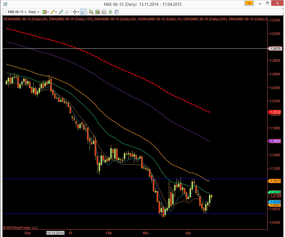Expand the drawing tools dropdown arrow

coord(56,12)
